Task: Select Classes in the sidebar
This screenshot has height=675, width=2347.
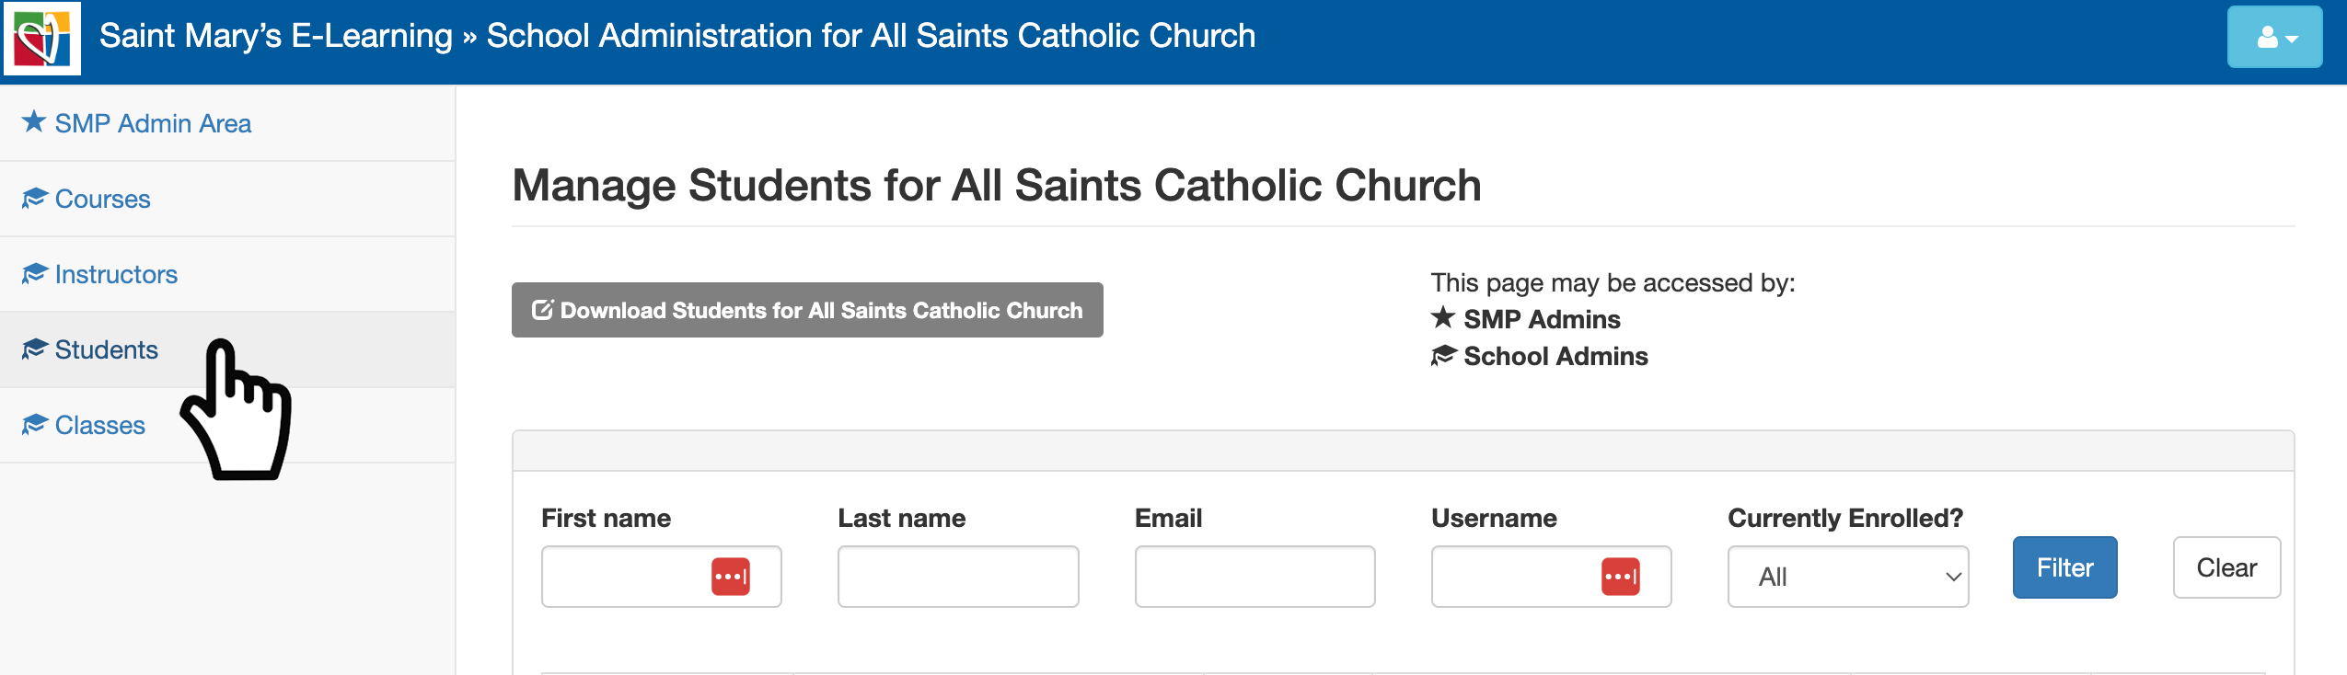Action: point(99,425)
